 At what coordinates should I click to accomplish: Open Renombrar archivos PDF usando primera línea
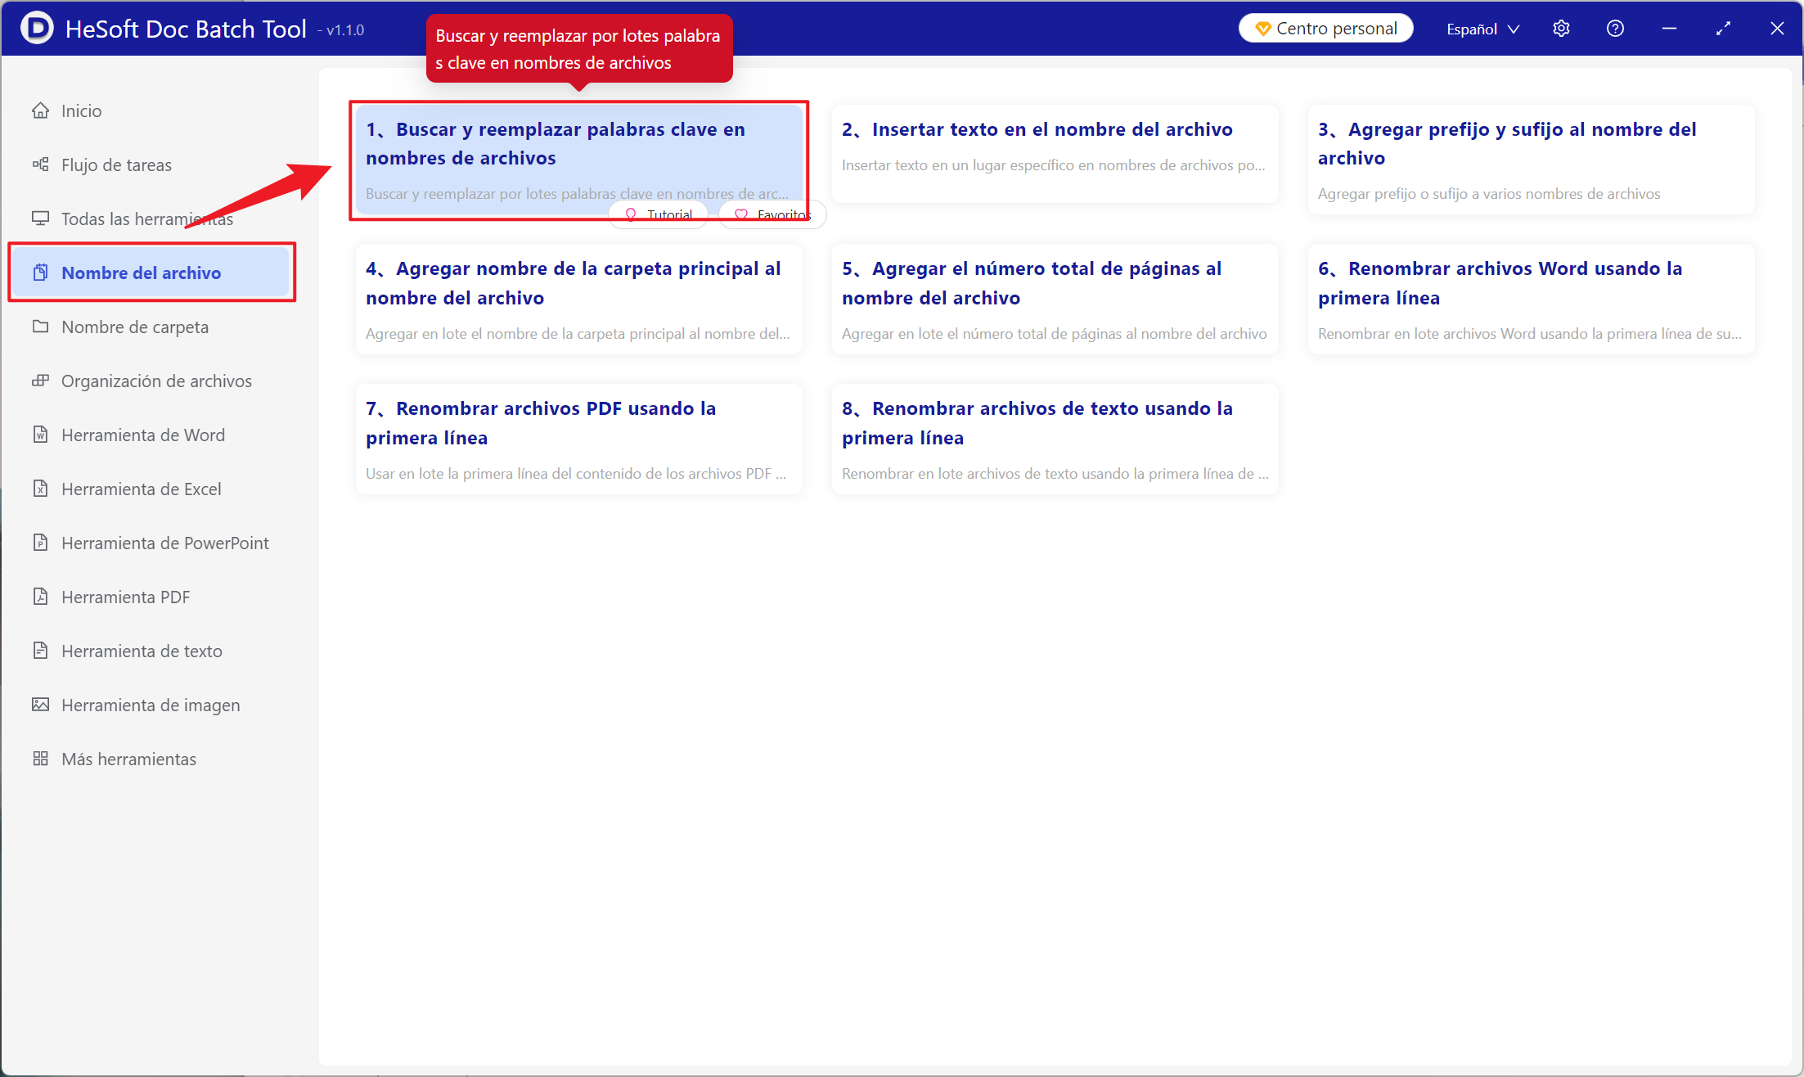(578, 439)
